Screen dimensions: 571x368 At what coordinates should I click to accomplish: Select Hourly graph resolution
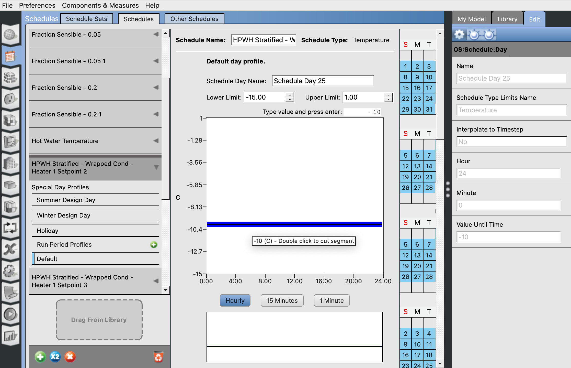[235, 300]
